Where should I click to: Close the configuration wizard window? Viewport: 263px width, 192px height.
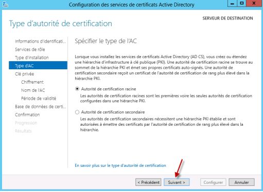point(254,4)
